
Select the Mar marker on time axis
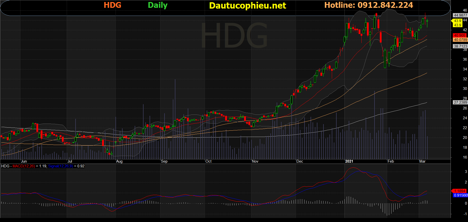click(423, 161)
